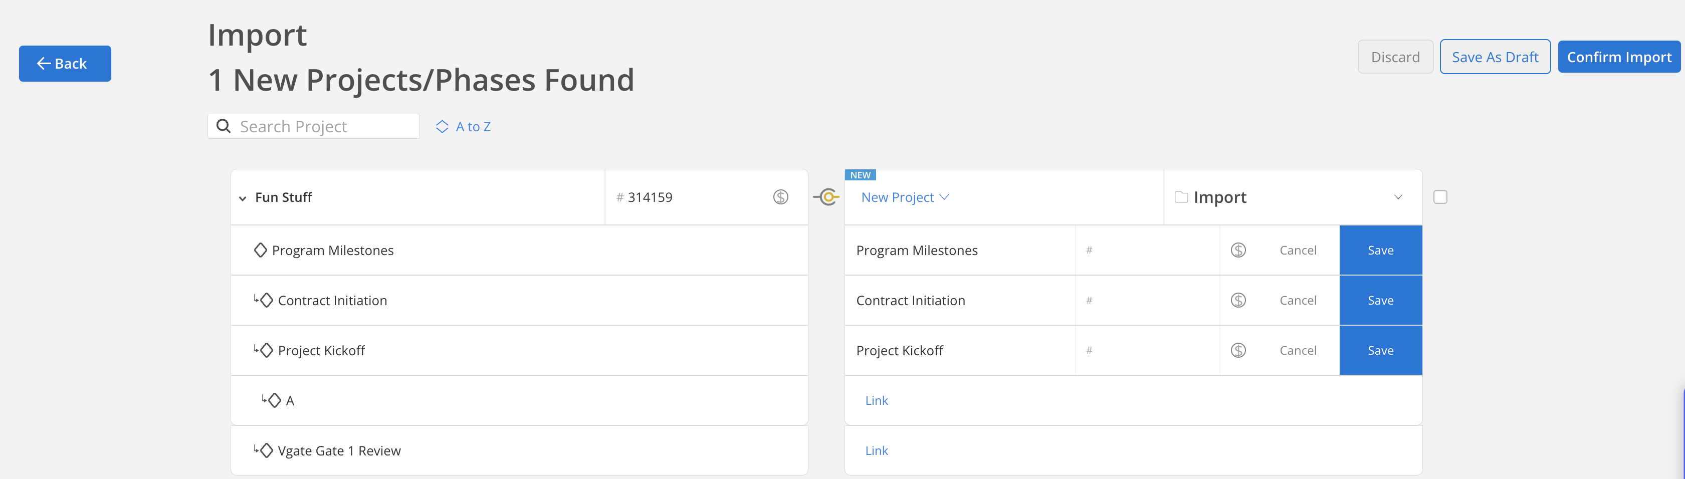Toggle the checkbox beside the Import folder
The width and height of the screenshot is (1685, 479).
(1440, 197)
